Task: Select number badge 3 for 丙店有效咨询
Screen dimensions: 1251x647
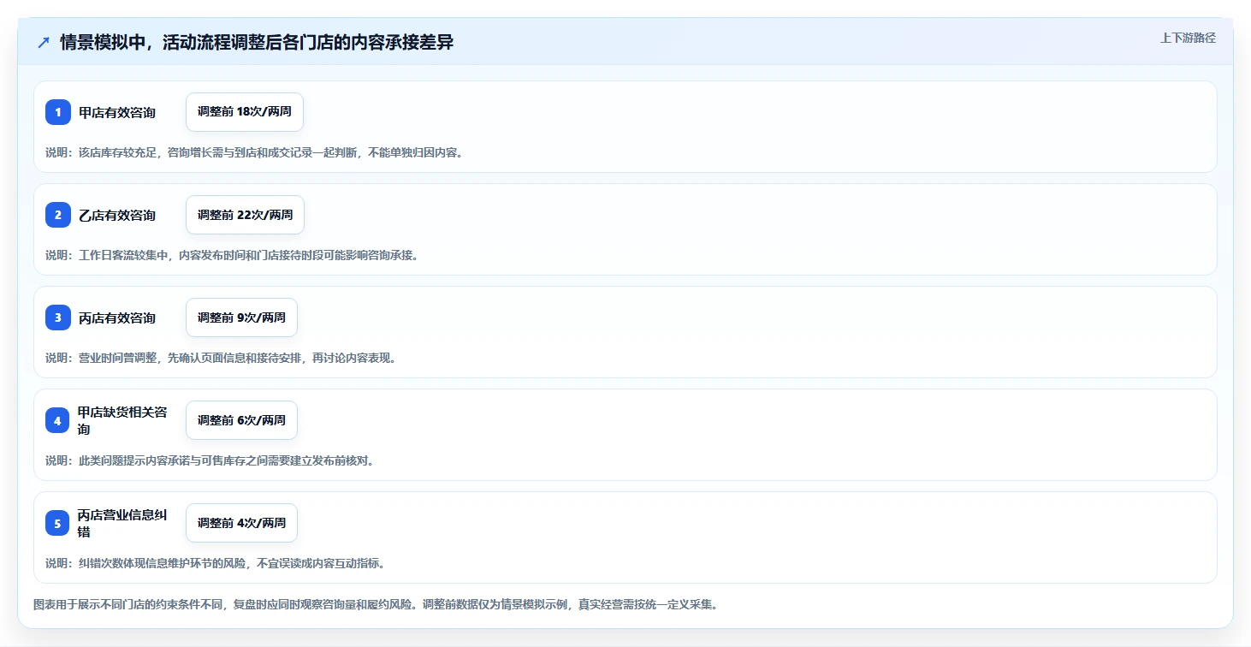Action: click(58, 318)
